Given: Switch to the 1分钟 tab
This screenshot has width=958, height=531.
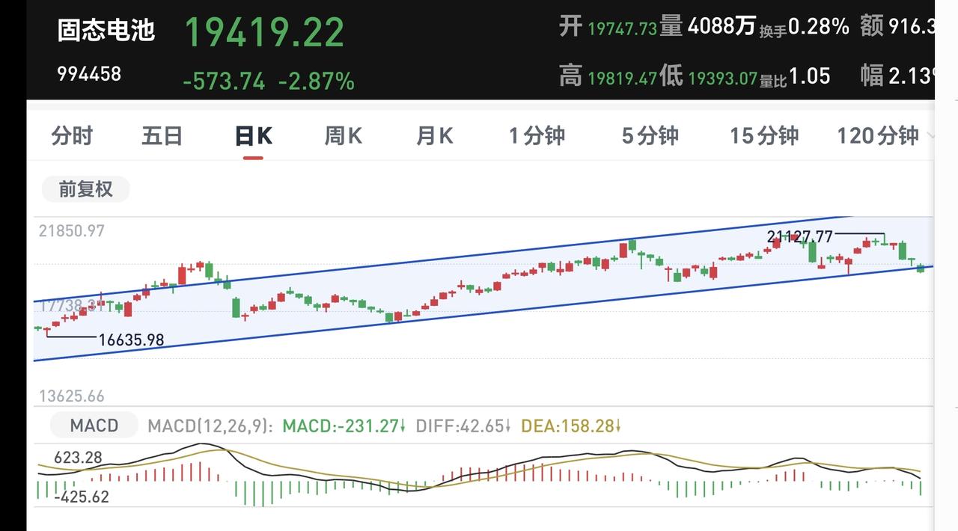Looking at the screenshot, I should [x=537, y=136].
